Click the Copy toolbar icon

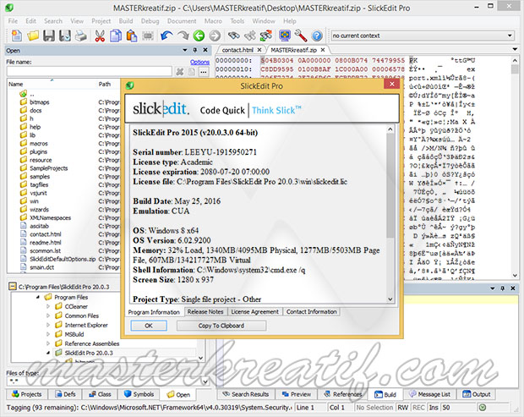(116, 36)
